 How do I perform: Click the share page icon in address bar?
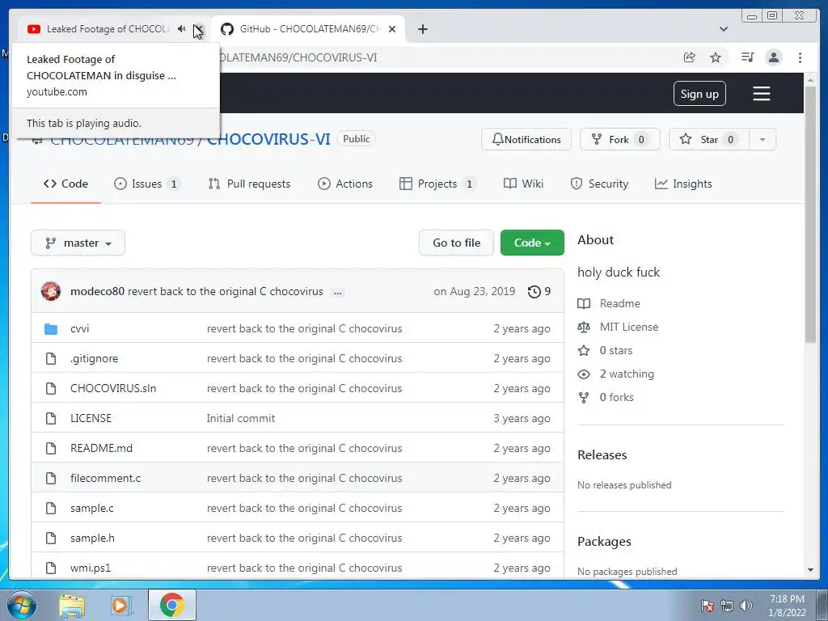[689, 57]
